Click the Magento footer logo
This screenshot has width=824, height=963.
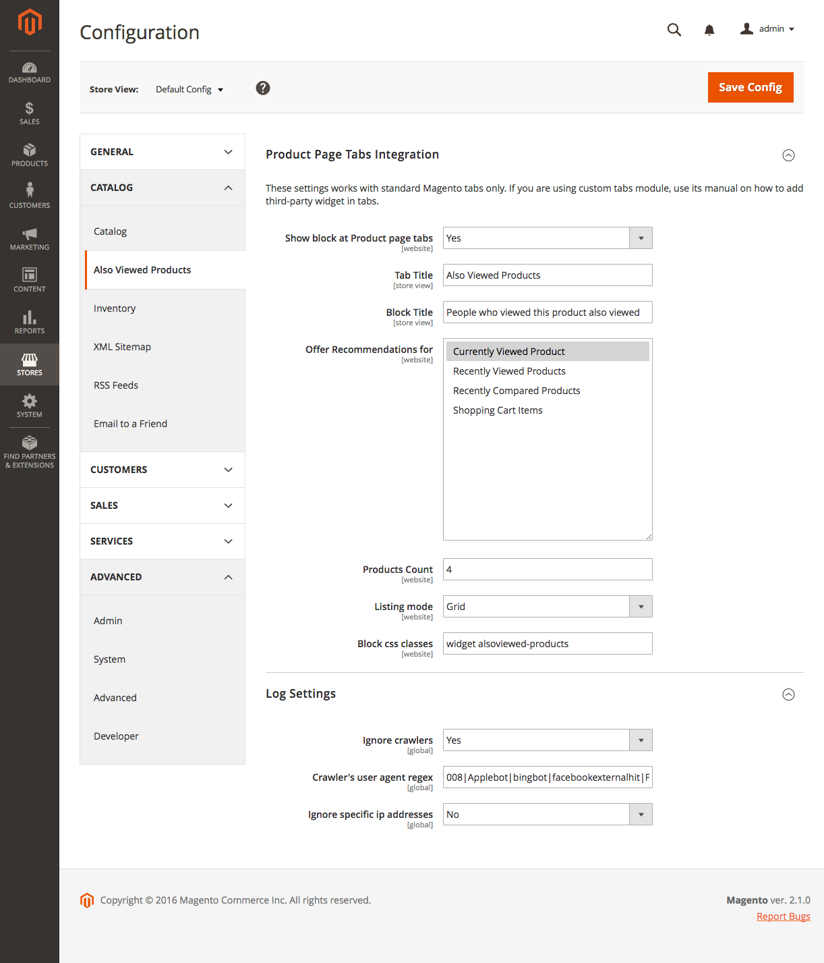87,900
